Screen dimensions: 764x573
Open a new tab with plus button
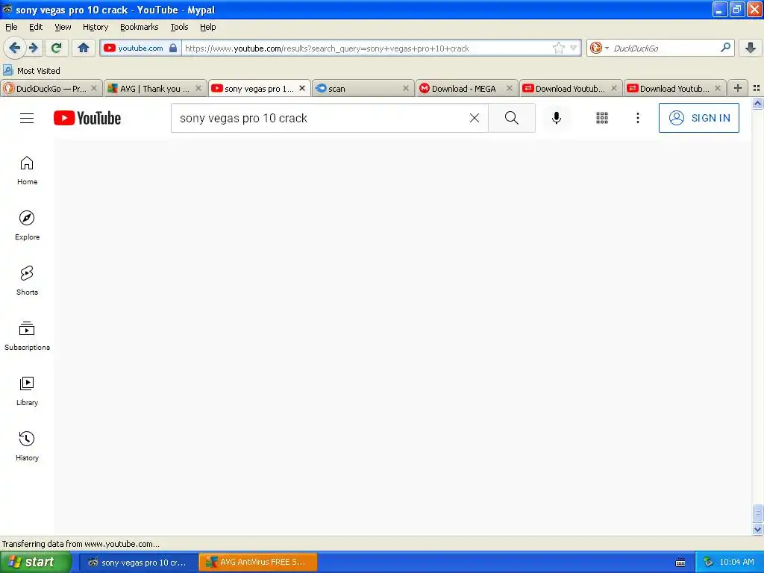738,88
